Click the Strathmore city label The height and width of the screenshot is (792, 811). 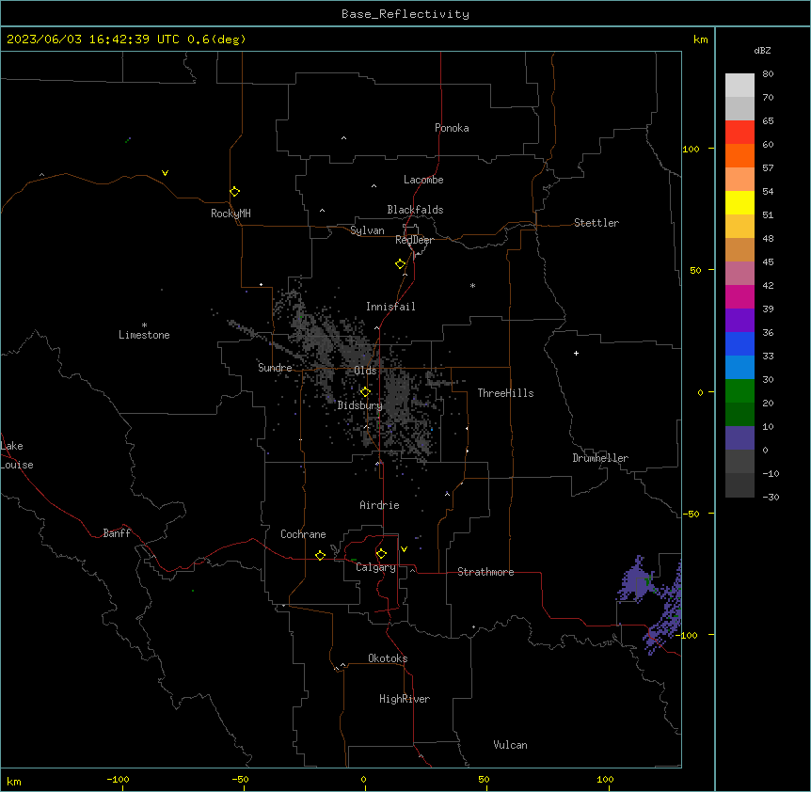485,572
